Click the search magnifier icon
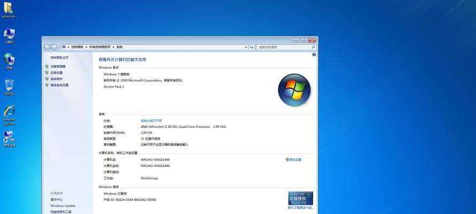Image resolution: width=476 pixels, height=214 pixels. point(313,47)
